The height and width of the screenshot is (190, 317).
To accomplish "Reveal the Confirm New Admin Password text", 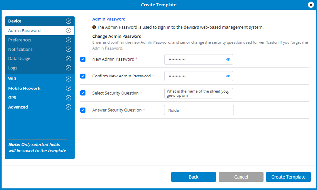I will pyautogui.click(x=228, y=76).
